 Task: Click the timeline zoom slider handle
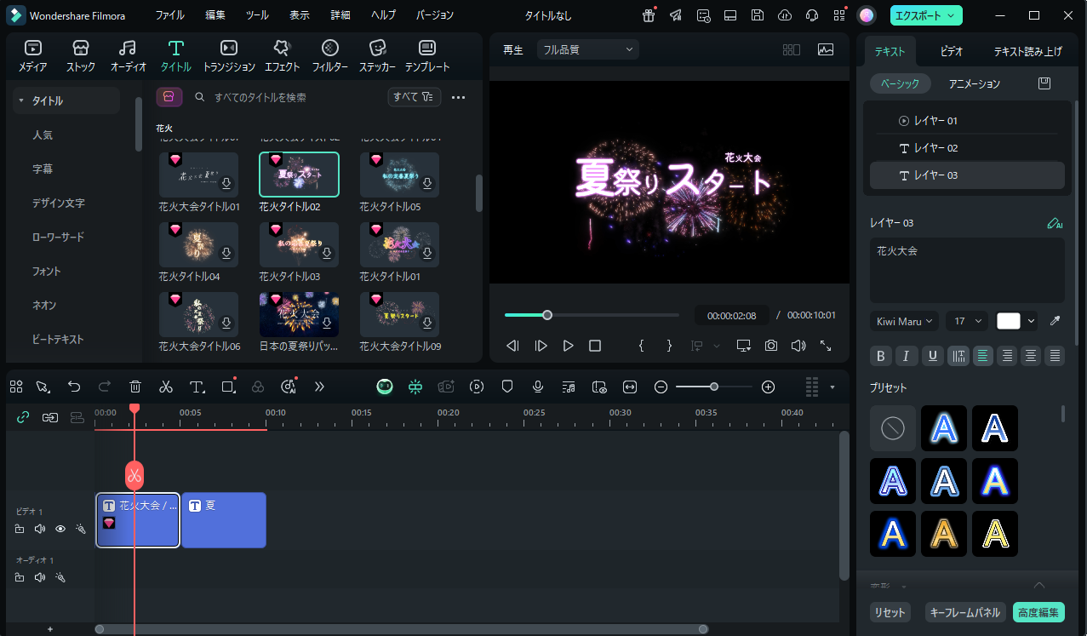click(714, 387)
